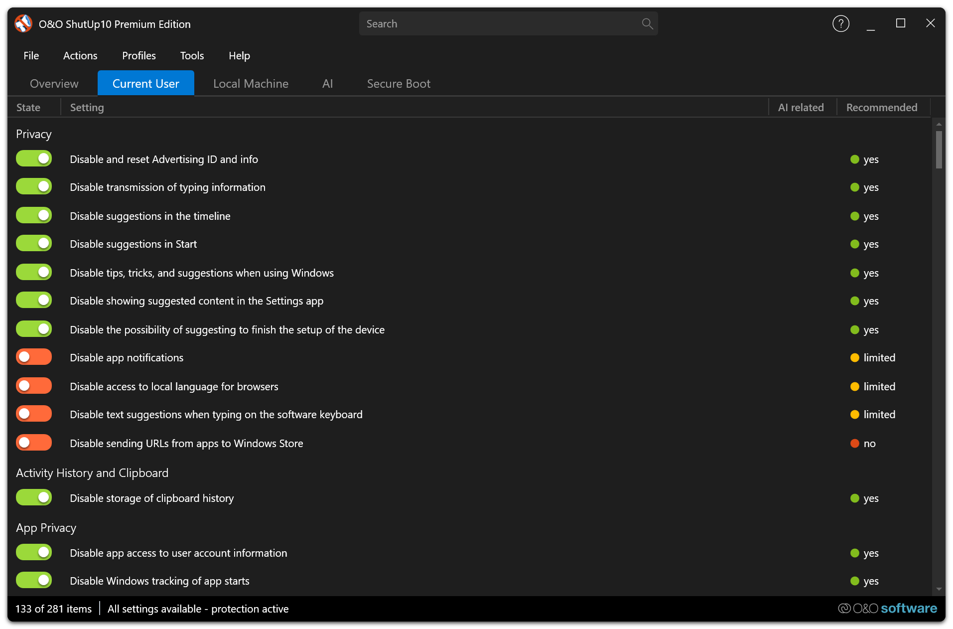Click 'limited' label for app notifications row
953x629 pixels.
point(879,357)
